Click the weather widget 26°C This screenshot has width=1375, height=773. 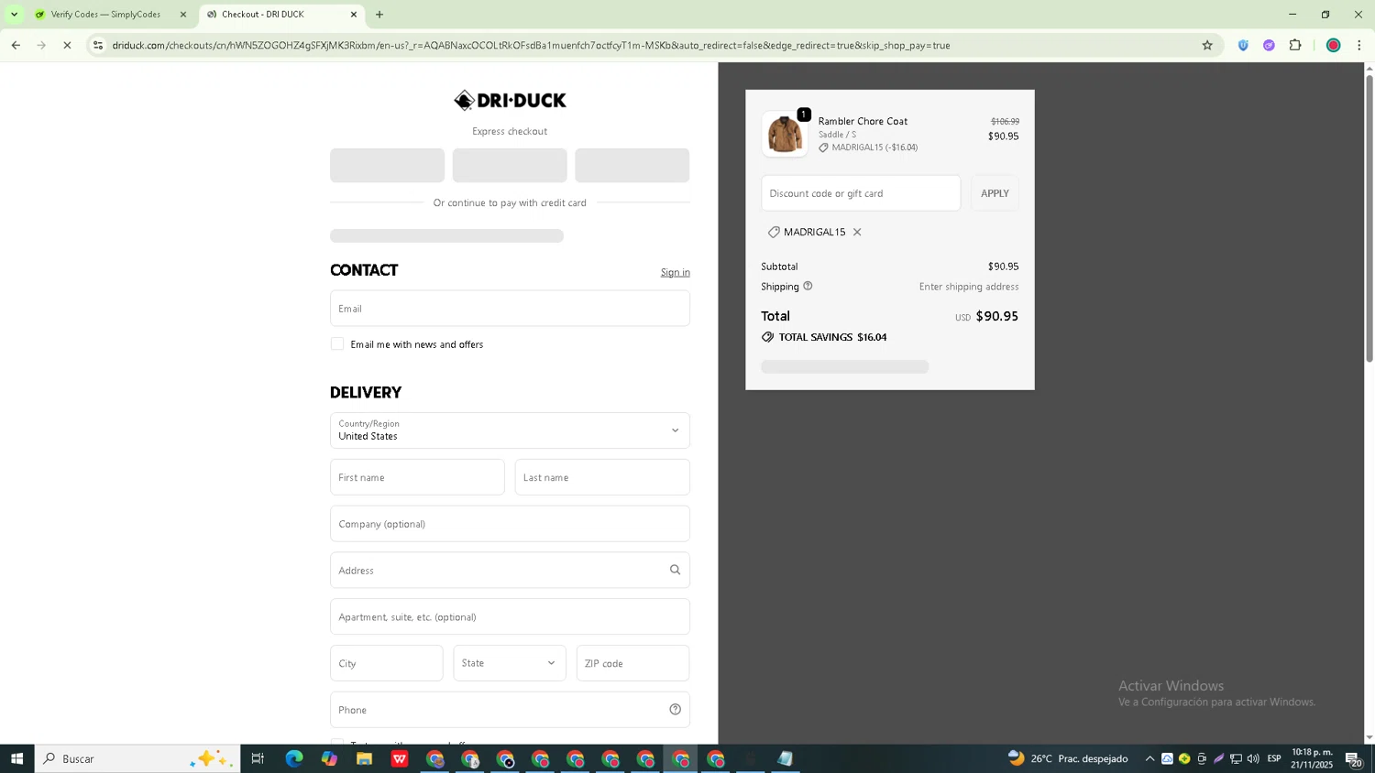pos(1068,758)
